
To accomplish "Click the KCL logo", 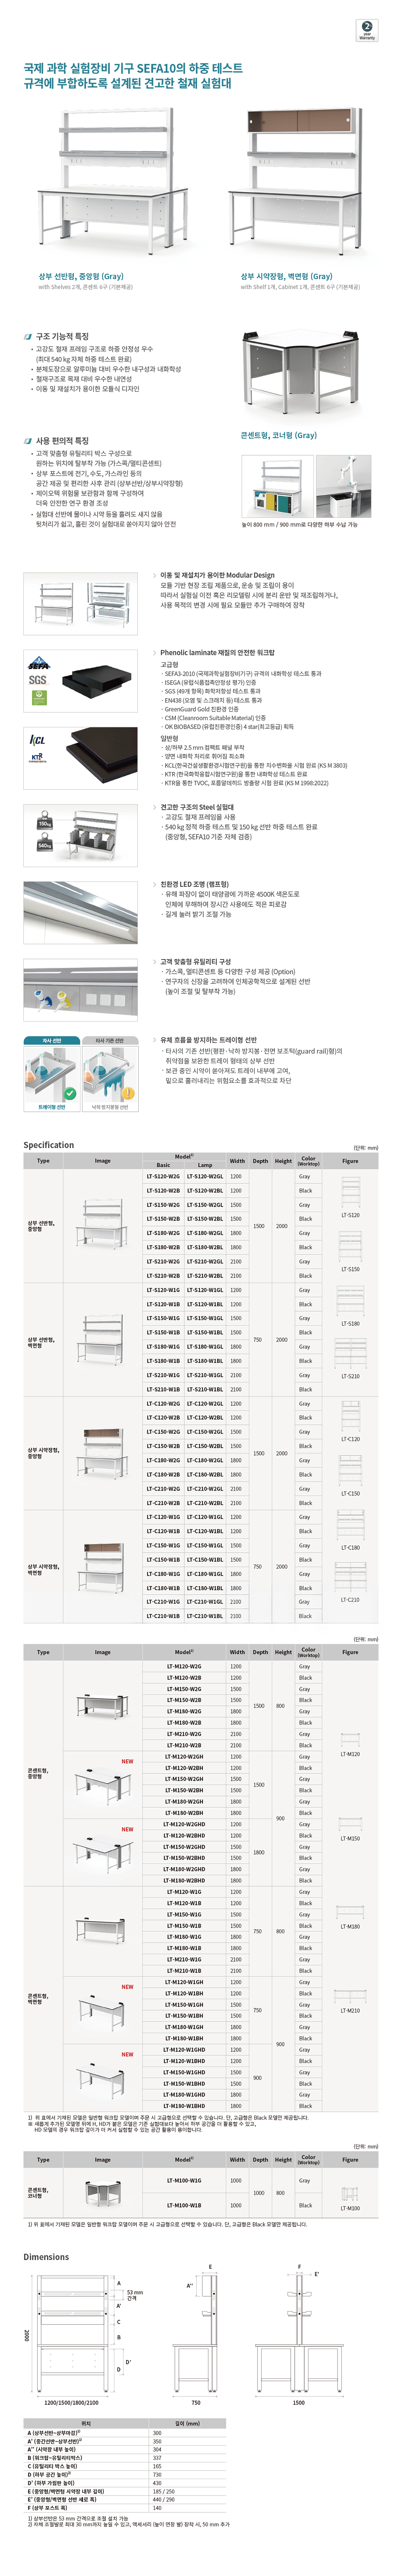I will (x=38, y=740).
